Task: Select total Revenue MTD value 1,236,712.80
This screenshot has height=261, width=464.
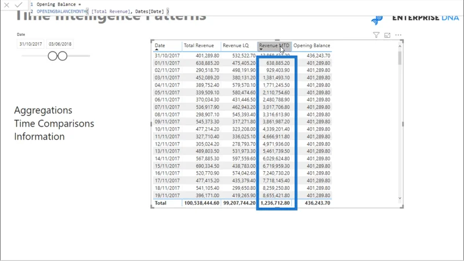Action: click(275, 203)
